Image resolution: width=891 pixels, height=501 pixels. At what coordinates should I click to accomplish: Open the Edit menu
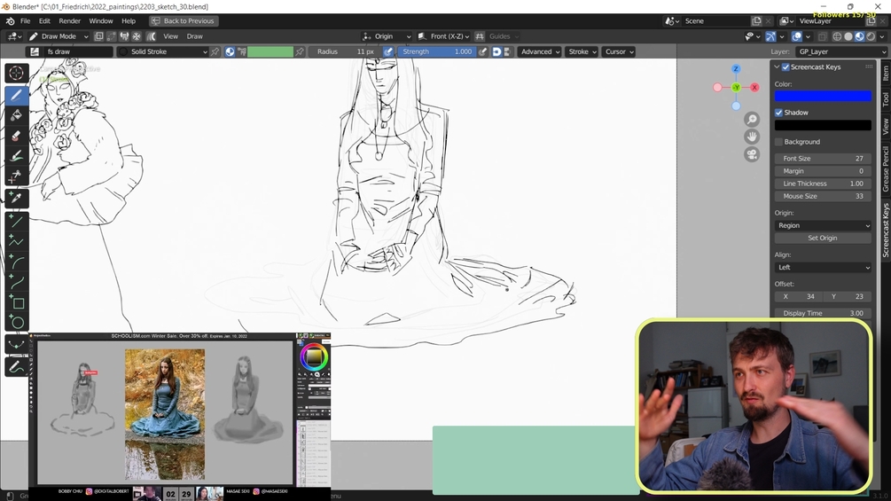(44, 21)
